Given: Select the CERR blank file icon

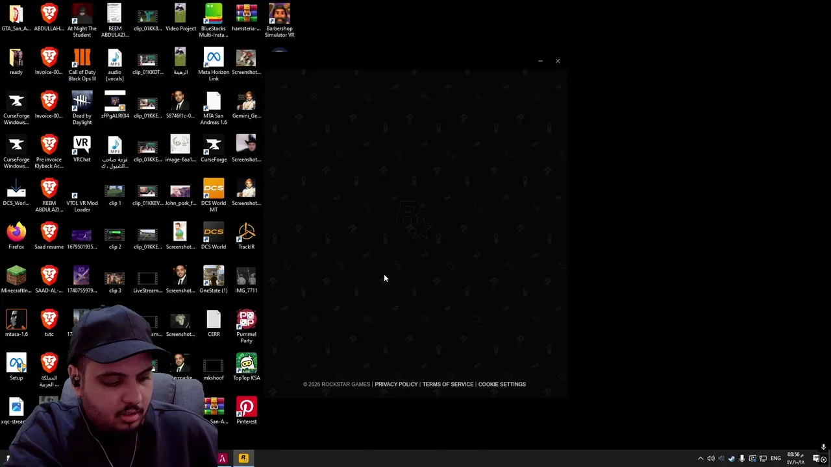Looking at the screenshot, I should 213,322.
